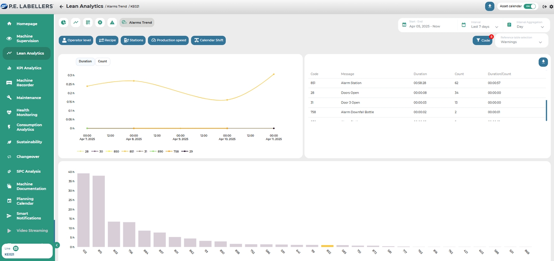The height and width of the screenshot is (261, 554).
Task: Open the Code filter button
Action: (x=482, y=40)
